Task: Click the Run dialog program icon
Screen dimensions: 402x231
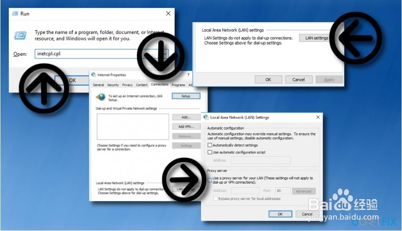Action: click(x=20, y=35)
